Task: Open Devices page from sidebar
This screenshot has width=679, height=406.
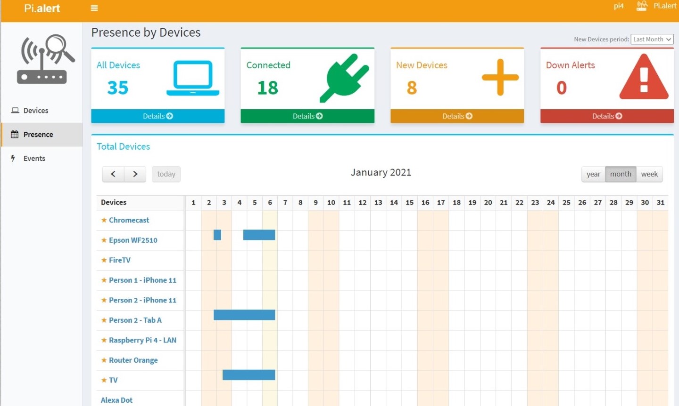Action: (36, 111)
